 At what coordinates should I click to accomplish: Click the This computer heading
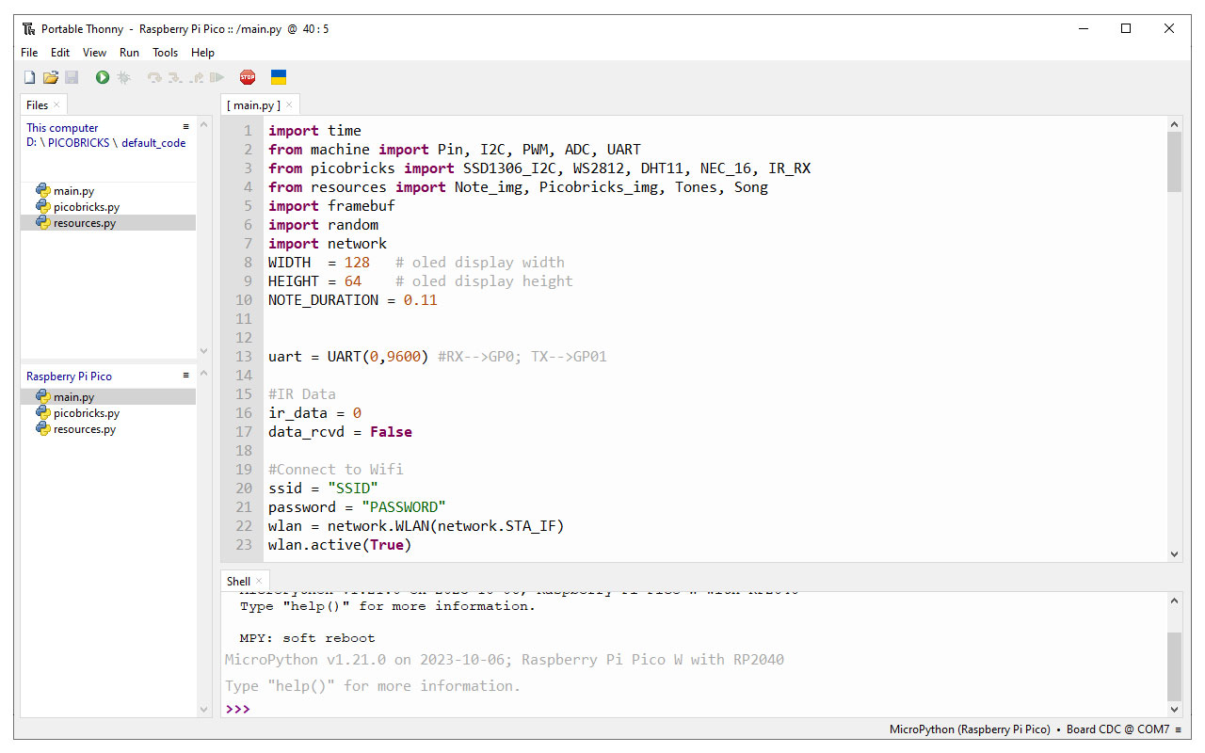[x=62, y=127]
